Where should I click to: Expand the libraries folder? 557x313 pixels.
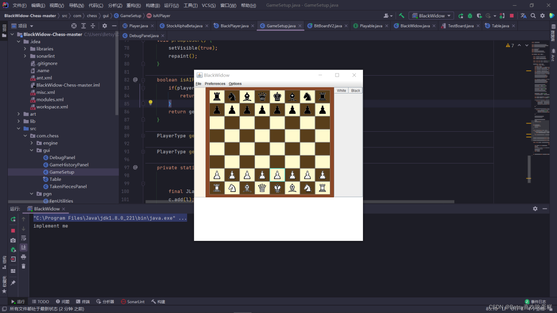[x=25, y=49]
